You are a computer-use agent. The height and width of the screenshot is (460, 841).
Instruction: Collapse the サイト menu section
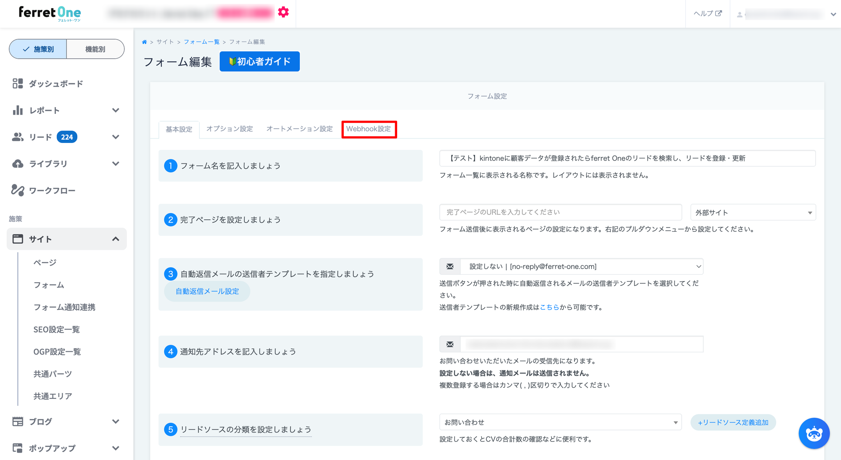115,239
